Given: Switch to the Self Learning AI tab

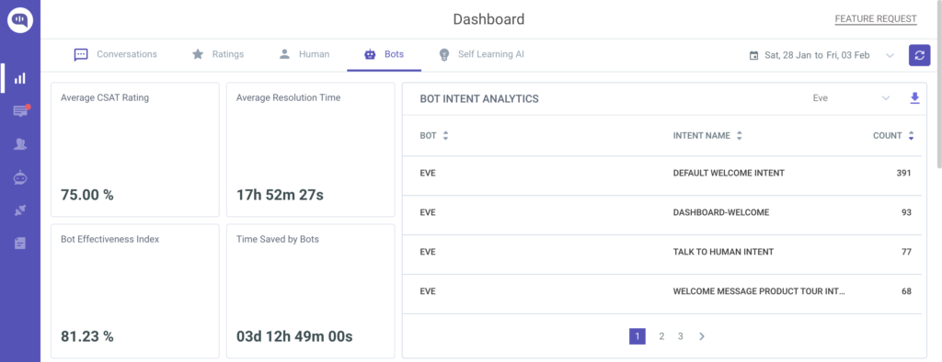Looking at the screenshot, I should (480, 54).
